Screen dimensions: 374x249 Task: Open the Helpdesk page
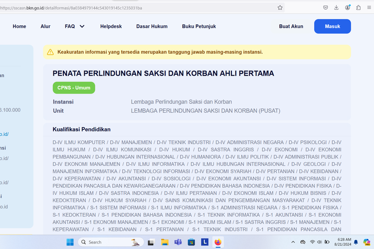pyautogui.click(x=111, y=26)
